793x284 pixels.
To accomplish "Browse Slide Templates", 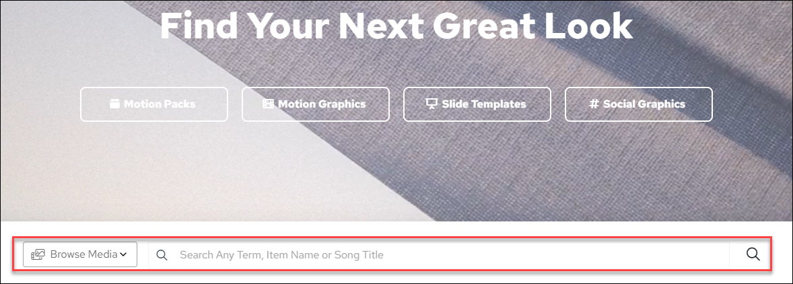I will pos(477,104).
